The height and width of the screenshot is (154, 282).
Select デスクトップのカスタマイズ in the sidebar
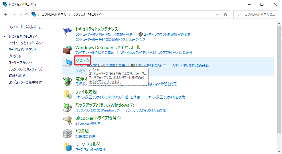click(25, 69)
